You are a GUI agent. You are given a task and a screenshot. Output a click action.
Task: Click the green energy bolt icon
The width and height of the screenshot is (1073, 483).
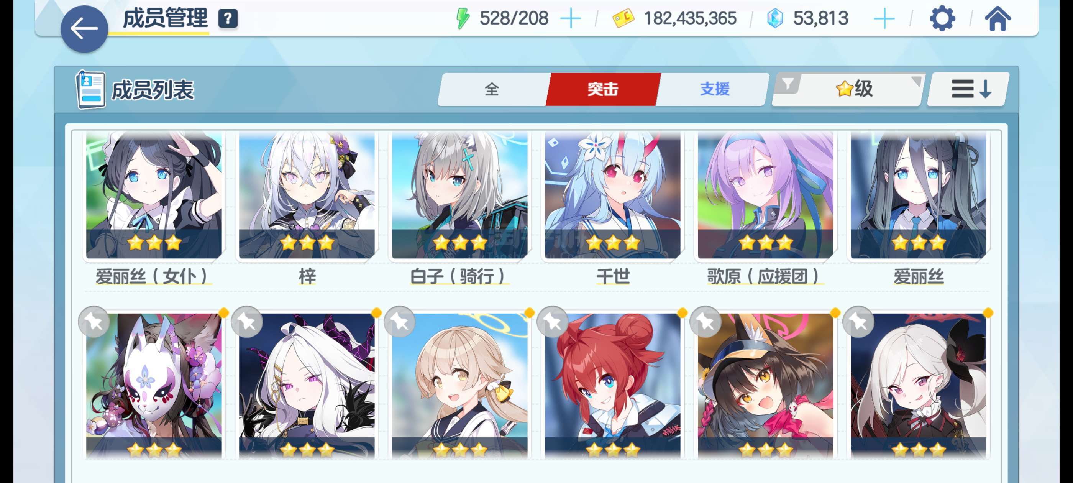point(463,19)
